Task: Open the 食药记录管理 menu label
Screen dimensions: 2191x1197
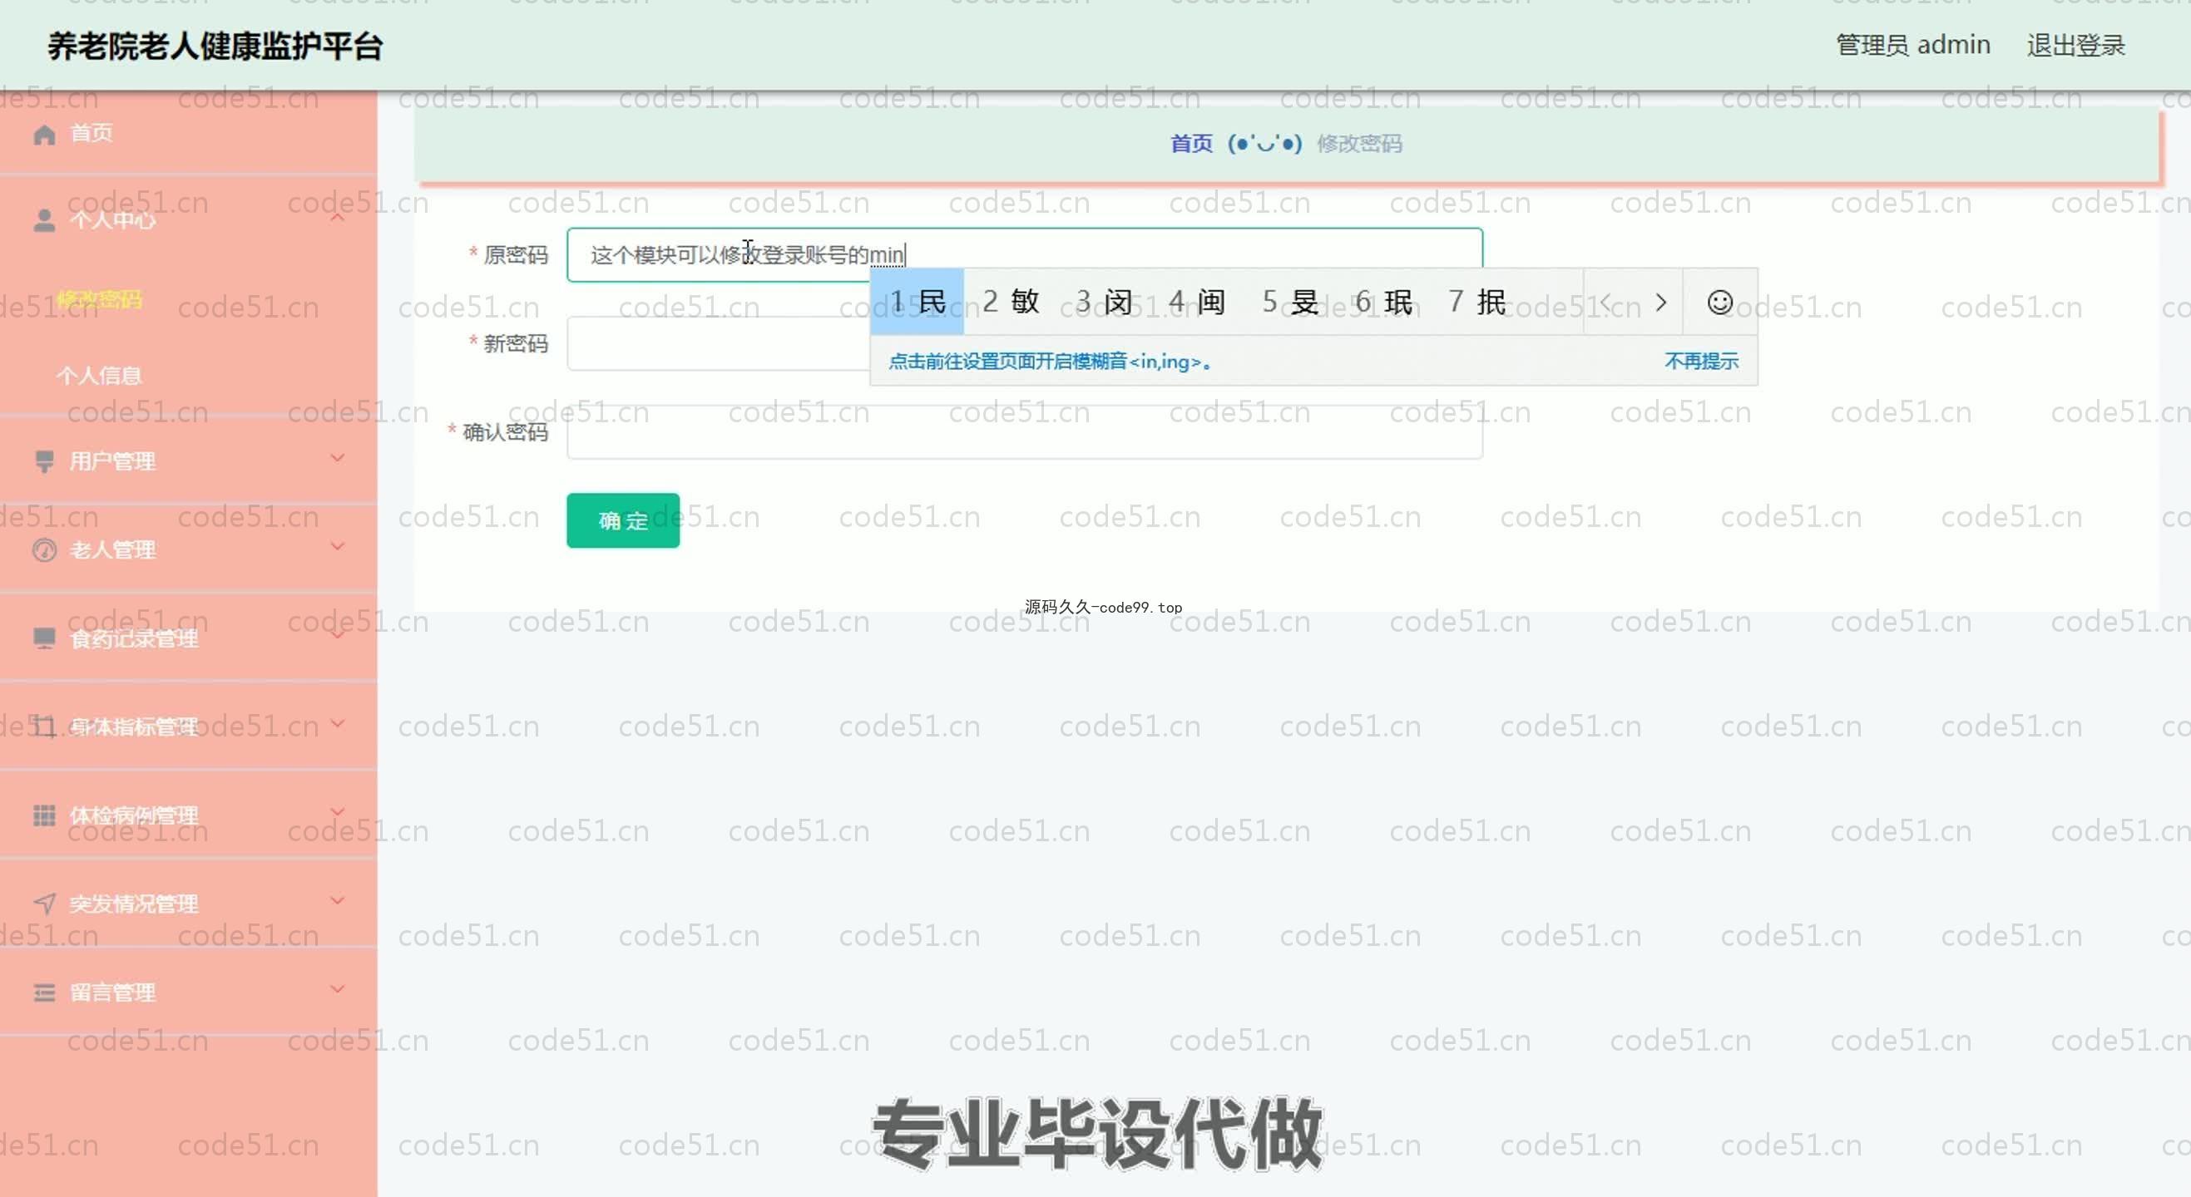Action: (x=134, y=638)
